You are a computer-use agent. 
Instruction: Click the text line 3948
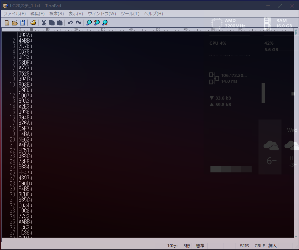point(24,117)
